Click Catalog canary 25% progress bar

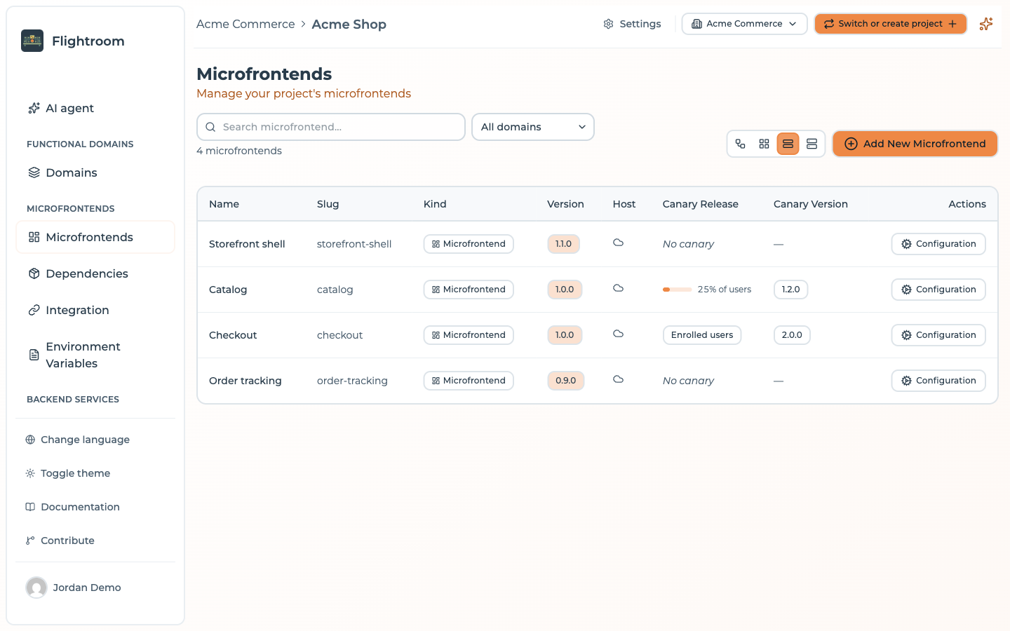pos(678,290)
